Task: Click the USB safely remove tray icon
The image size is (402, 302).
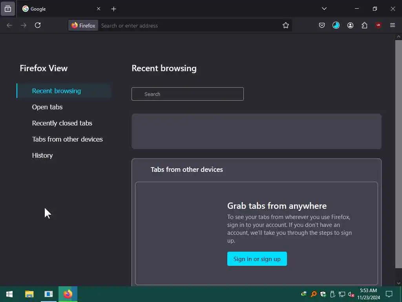Action: pos(333,294)
